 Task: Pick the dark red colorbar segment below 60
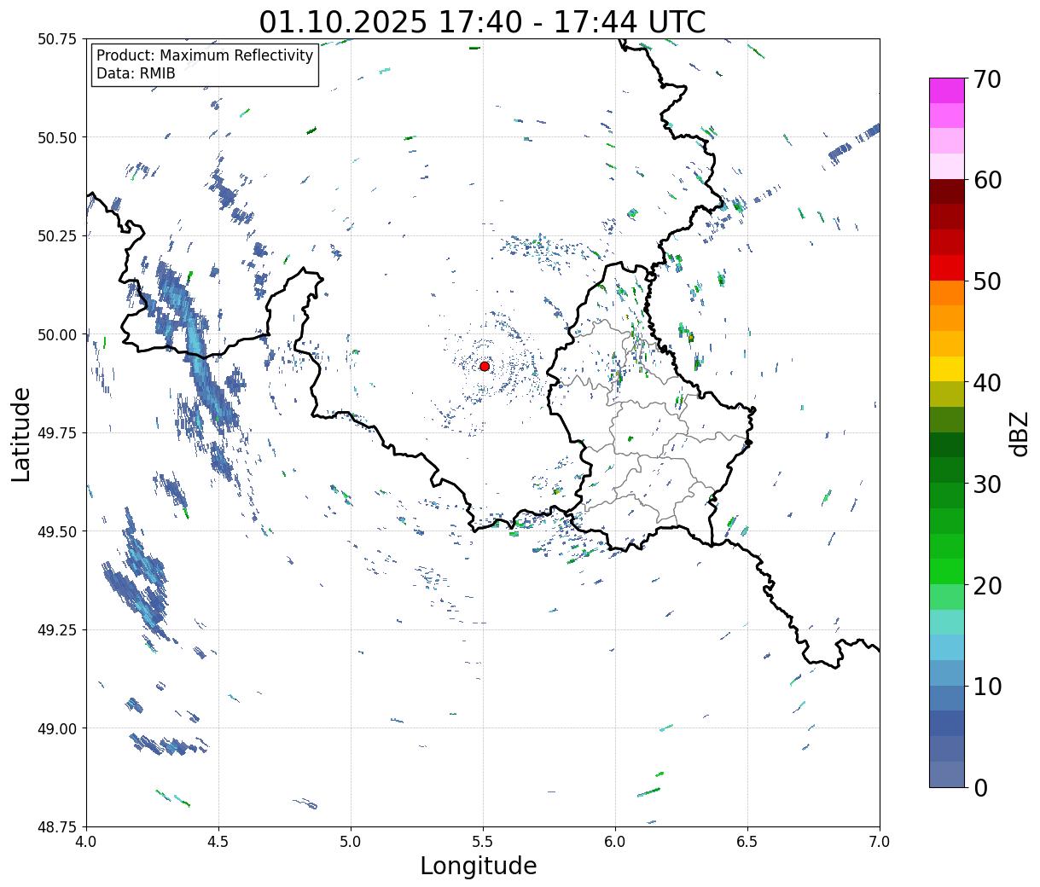coord(946,192)
